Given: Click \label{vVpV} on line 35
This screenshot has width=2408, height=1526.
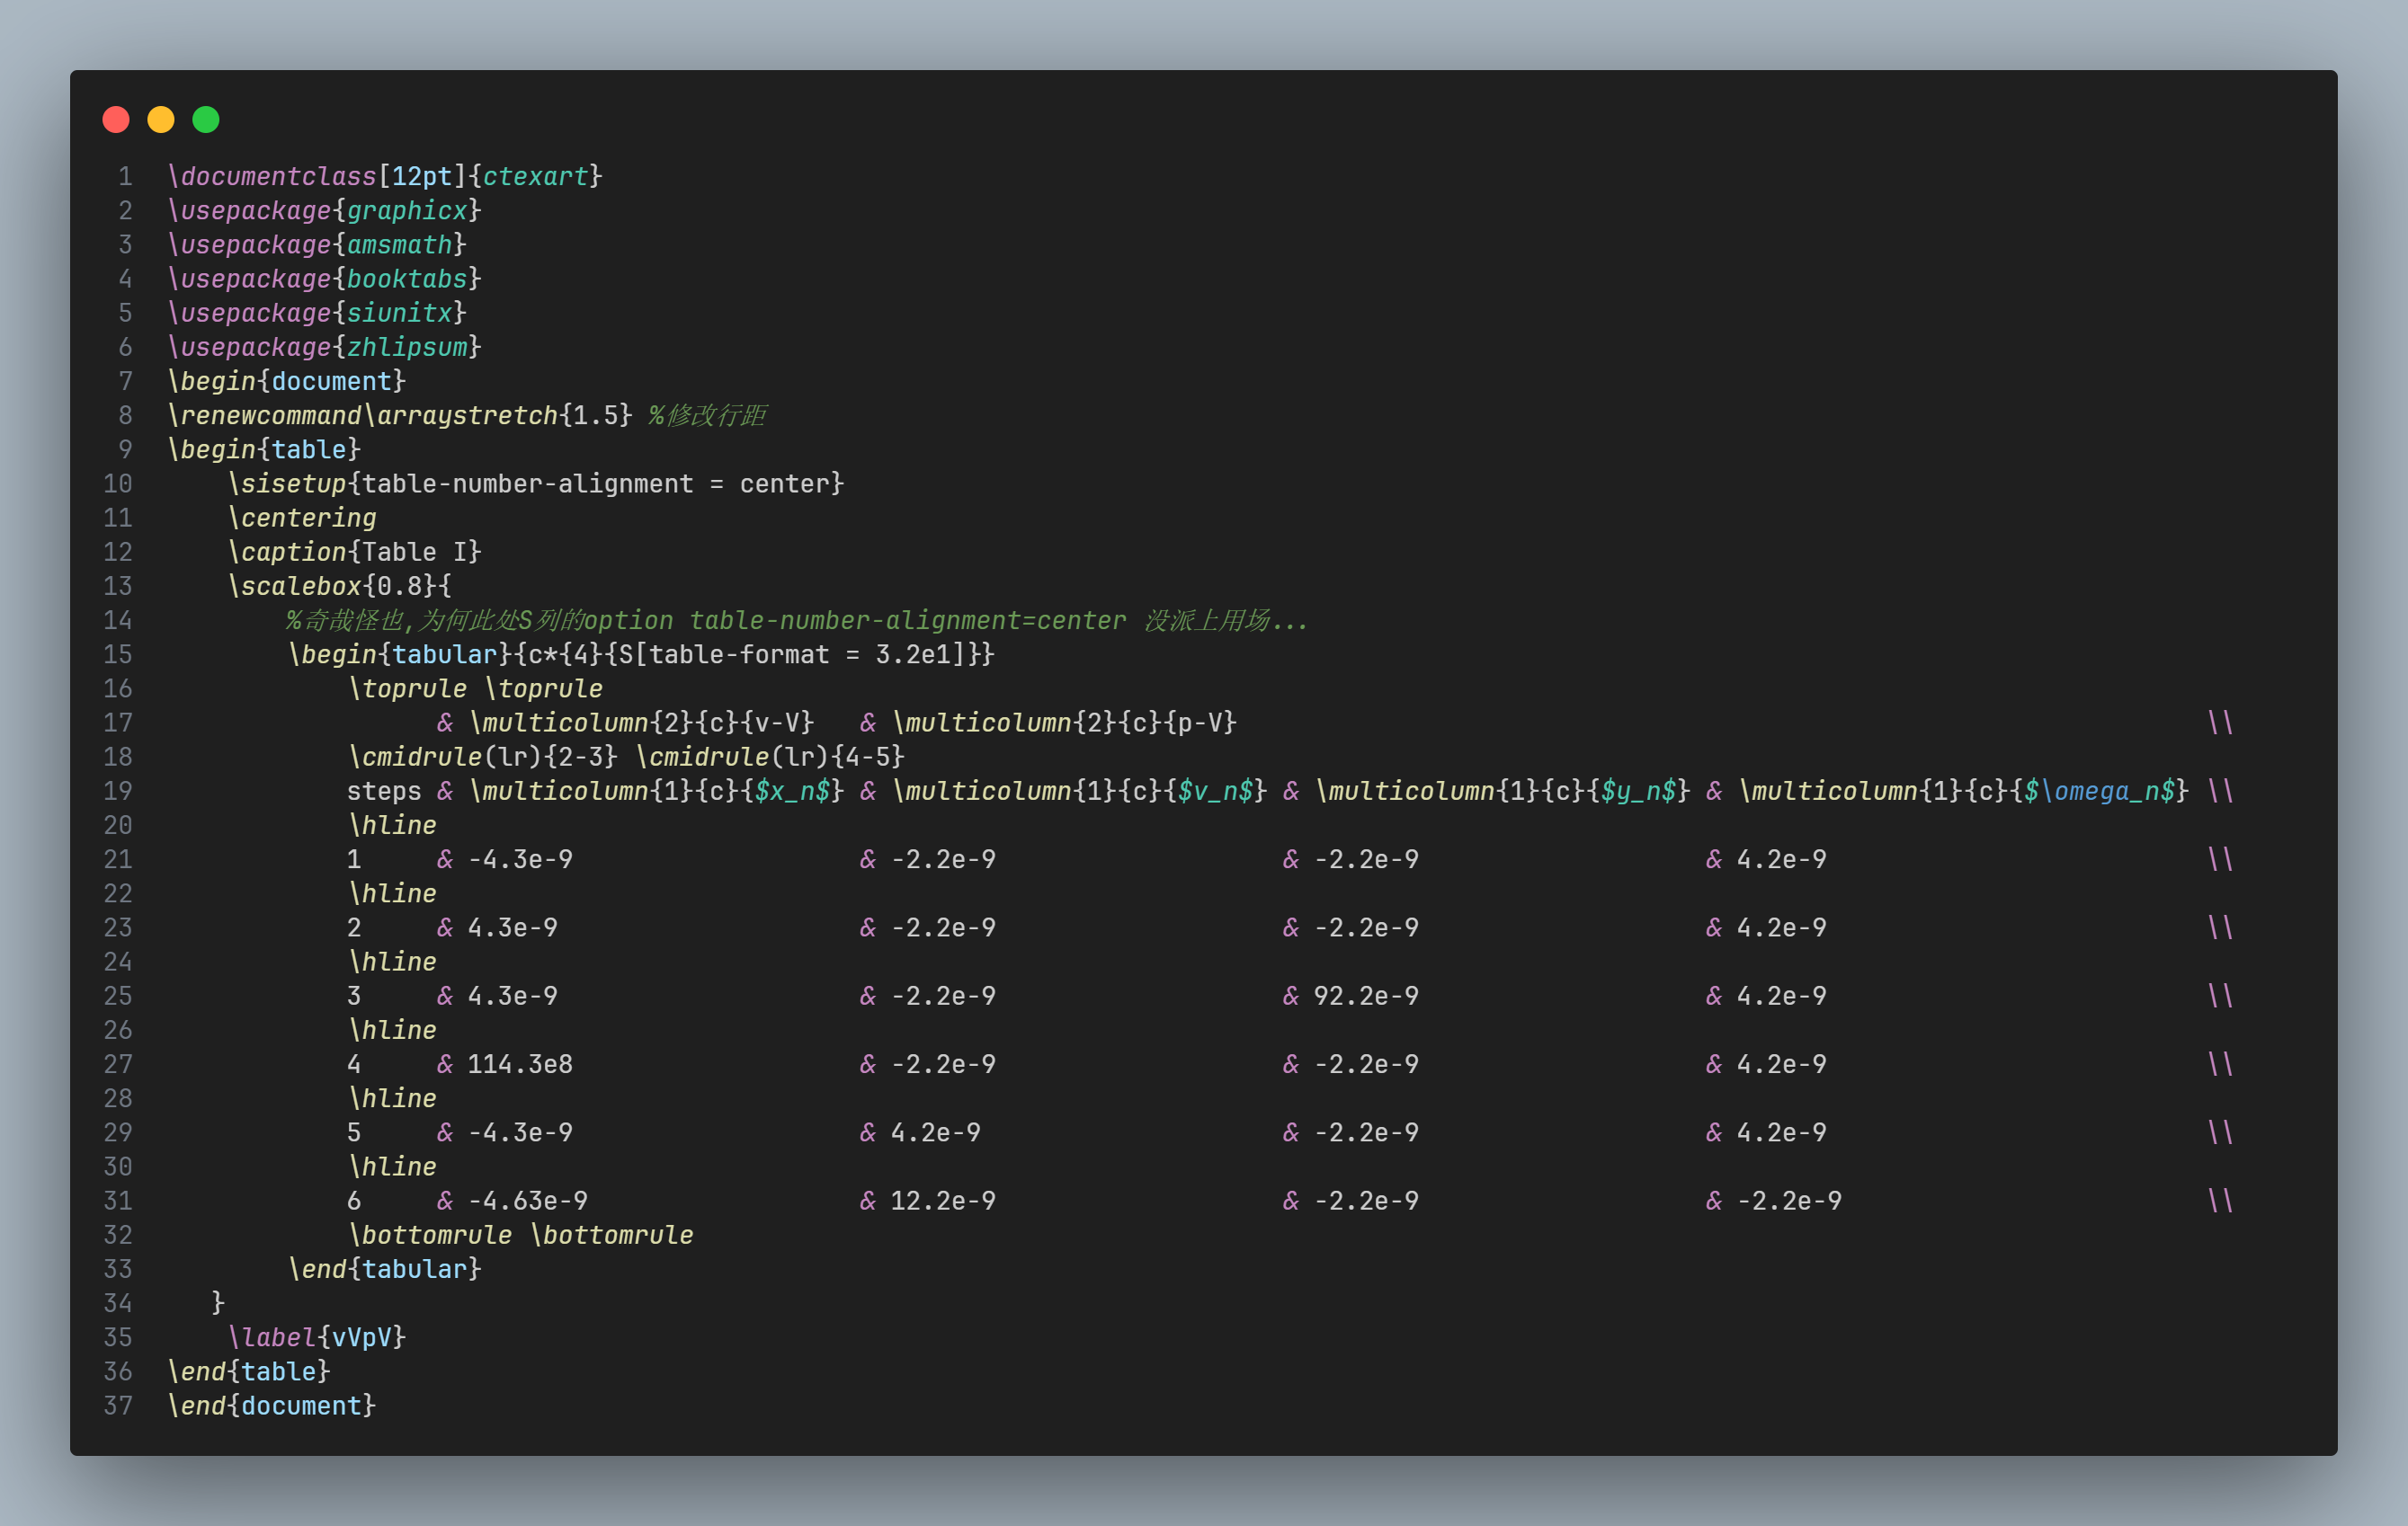Looking at the screenshot, I should [317, 1337].
